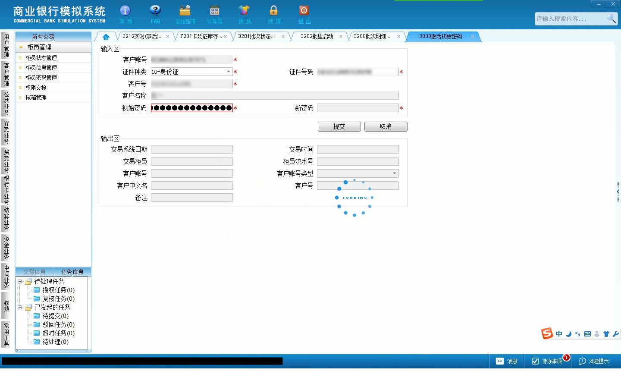
Task: Open the 用户管理 sidebar tab
Action: (6, 46)
